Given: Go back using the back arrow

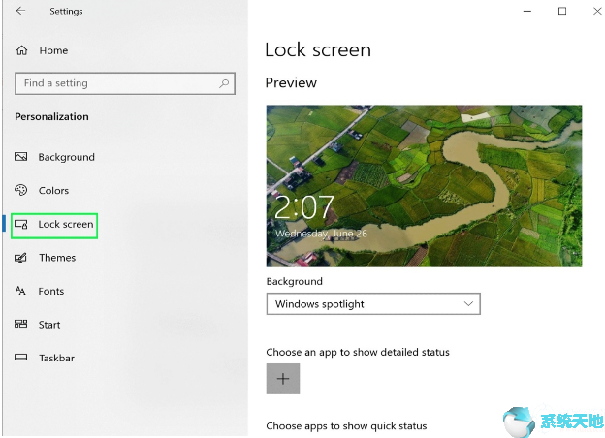Looking at the screenshot, I should point(20,11).
